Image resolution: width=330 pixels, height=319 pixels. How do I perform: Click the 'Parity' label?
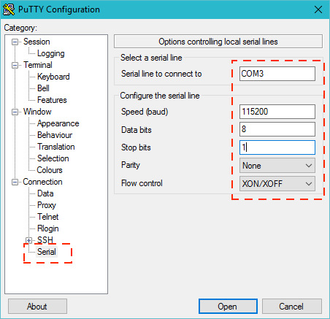point(131,165)
